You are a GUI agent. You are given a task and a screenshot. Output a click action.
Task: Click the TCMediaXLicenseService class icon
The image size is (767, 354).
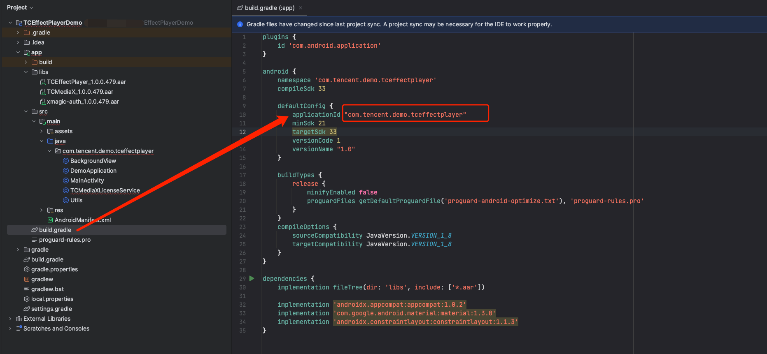point(66,190)
